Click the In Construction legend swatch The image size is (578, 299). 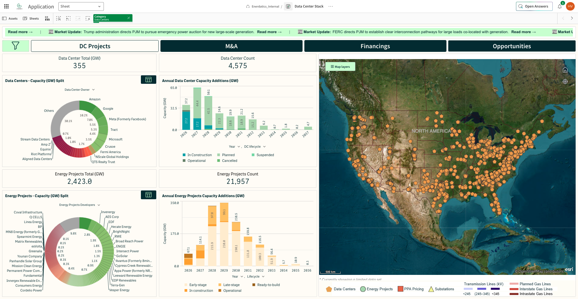[x=184, y=155]
